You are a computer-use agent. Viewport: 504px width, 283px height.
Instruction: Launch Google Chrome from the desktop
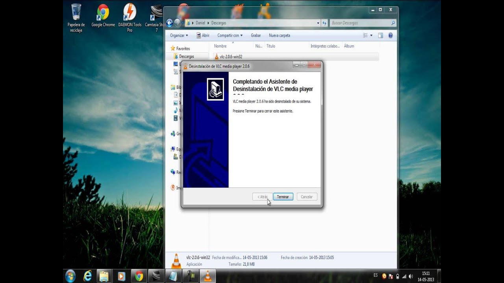103,13
